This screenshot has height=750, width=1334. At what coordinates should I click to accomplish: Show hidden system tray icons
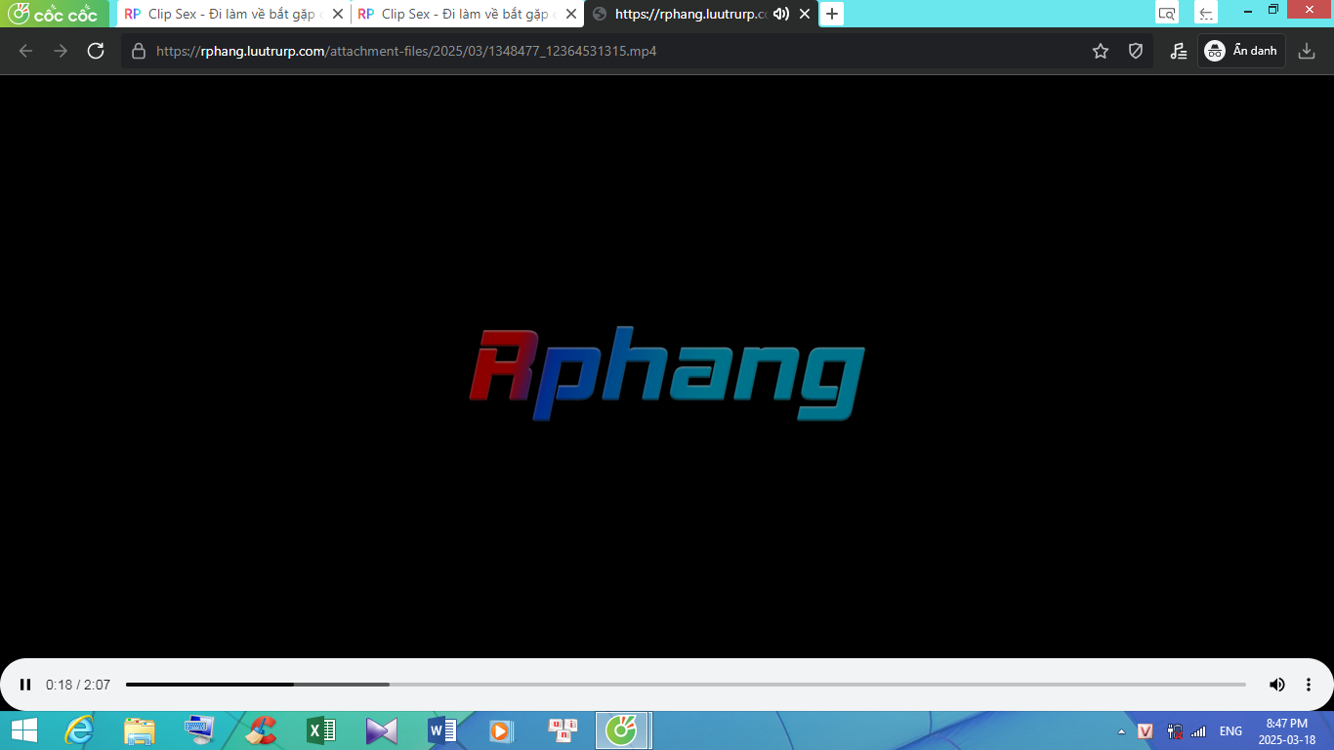tap(1121, 731)
